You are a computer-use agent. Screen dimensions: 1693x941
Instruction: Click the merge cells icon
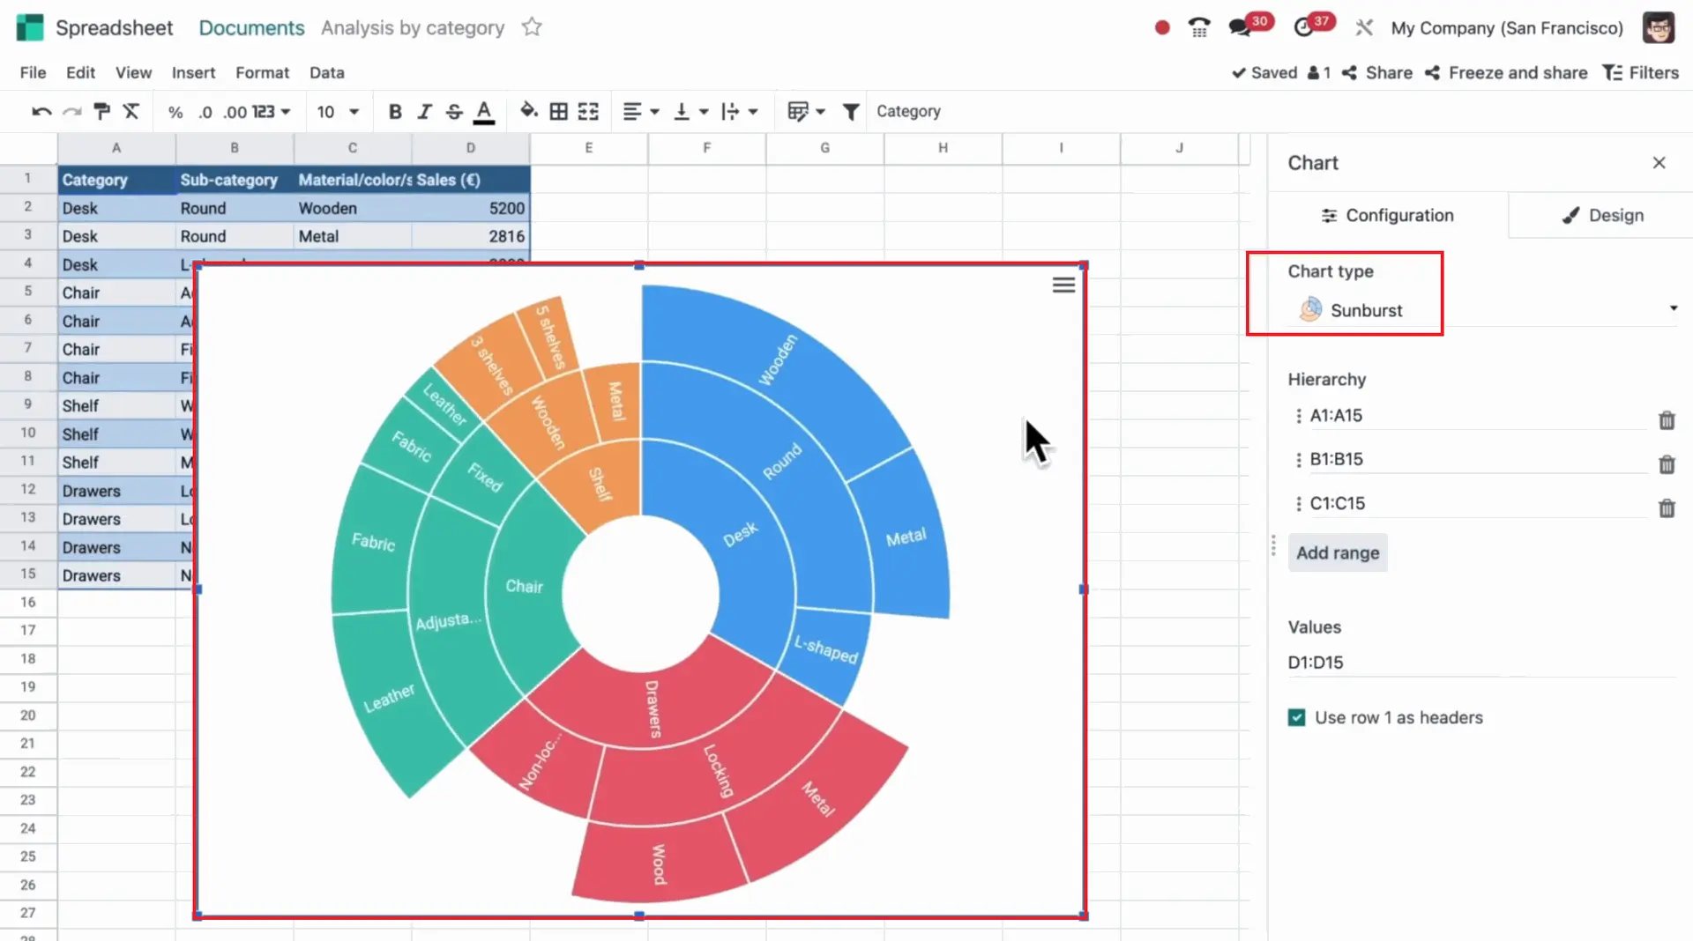tap(588, 112)
